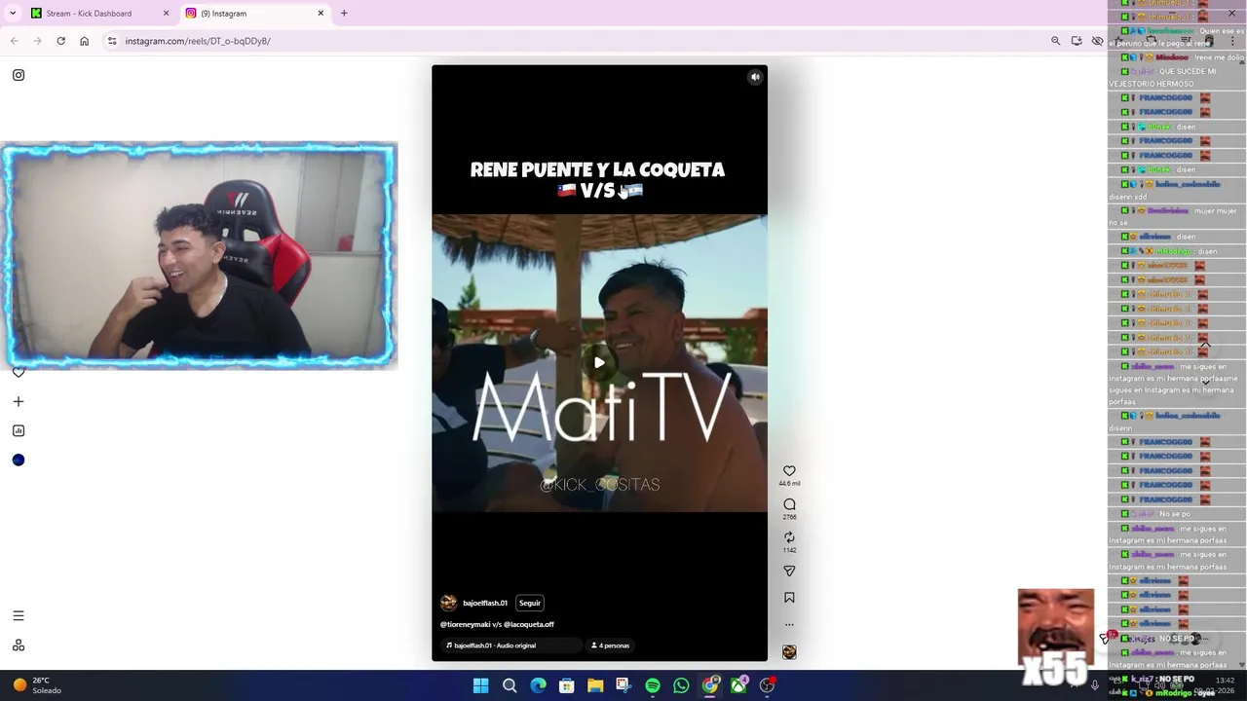Open OBS Studio from taskbar
This screenshot has width=1247, height=701.
(767, 685)
